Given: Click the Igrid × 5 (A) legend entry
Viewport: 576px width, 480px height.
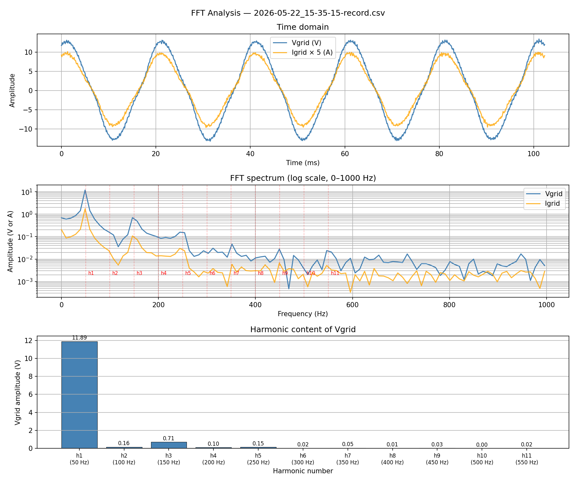Looking at the screenshot, I should click(303, 52).
